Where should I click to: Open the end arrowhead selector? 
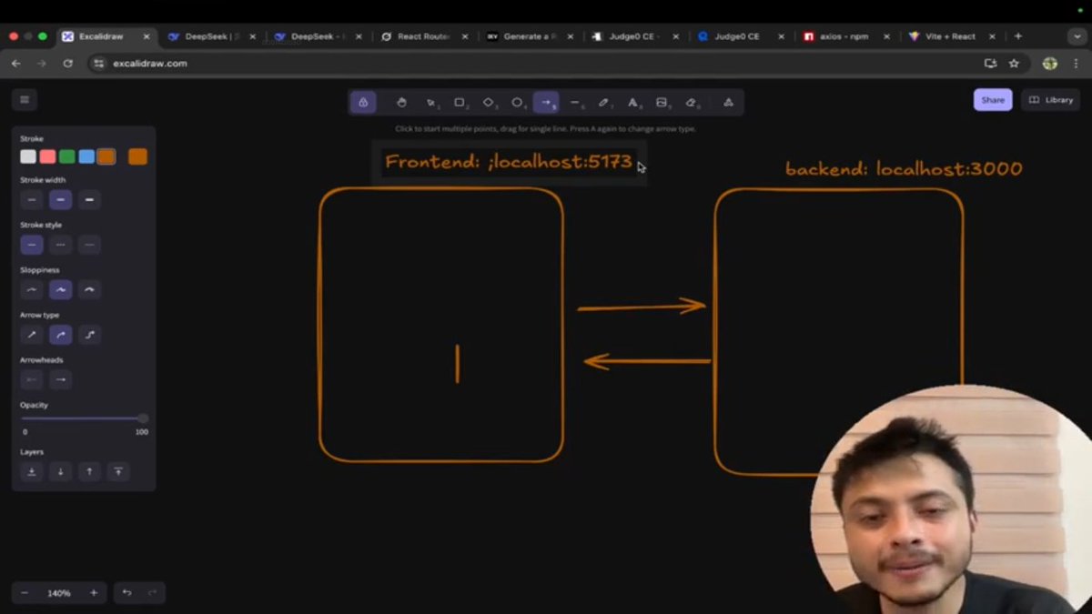click(x=60, y=379)
